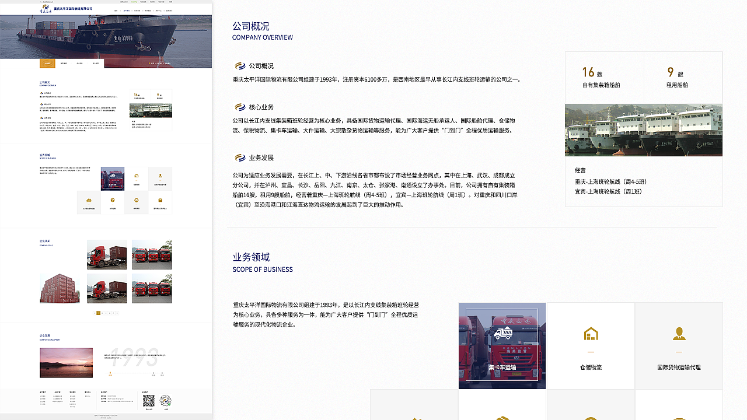Viewport: 747px width, 420px height.
Task: Click the warehouse icon above 仓储物流
Action: pyautogui.click(x=591, y=334)
